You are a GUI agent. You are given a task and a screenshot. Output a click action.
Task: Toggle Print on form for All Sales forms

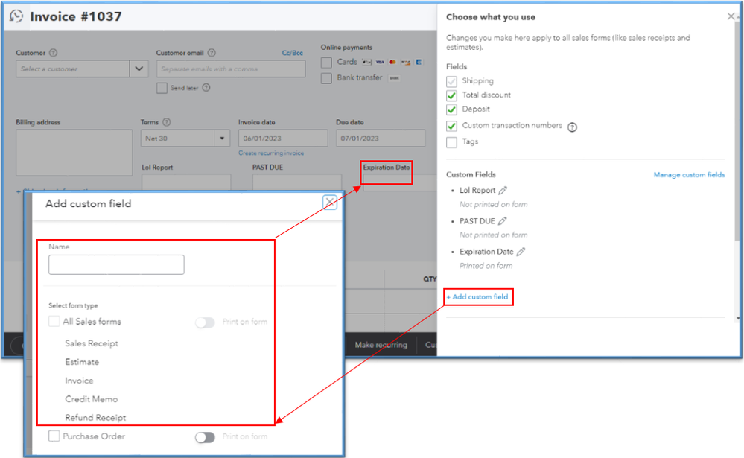pyautogui.click(x=205, y=322)
